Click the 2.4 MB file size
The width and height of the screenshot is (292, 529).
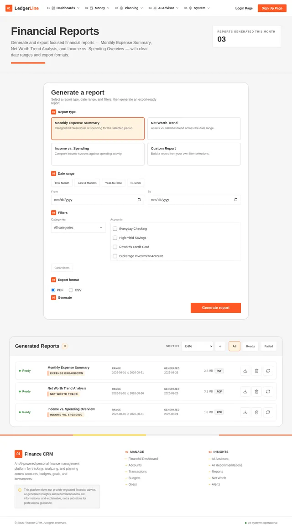point(209,371)
